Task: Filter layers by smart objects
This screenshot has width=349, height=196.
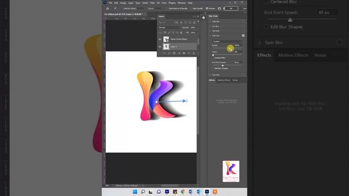Action: point(194,22)
